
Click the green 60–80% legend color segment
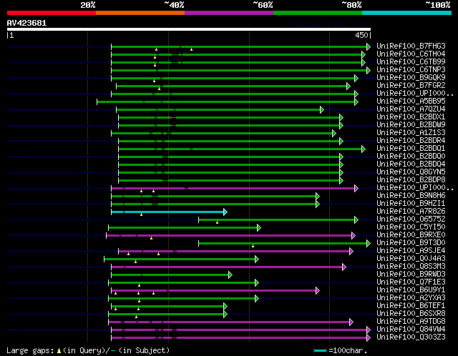(318, 13)
